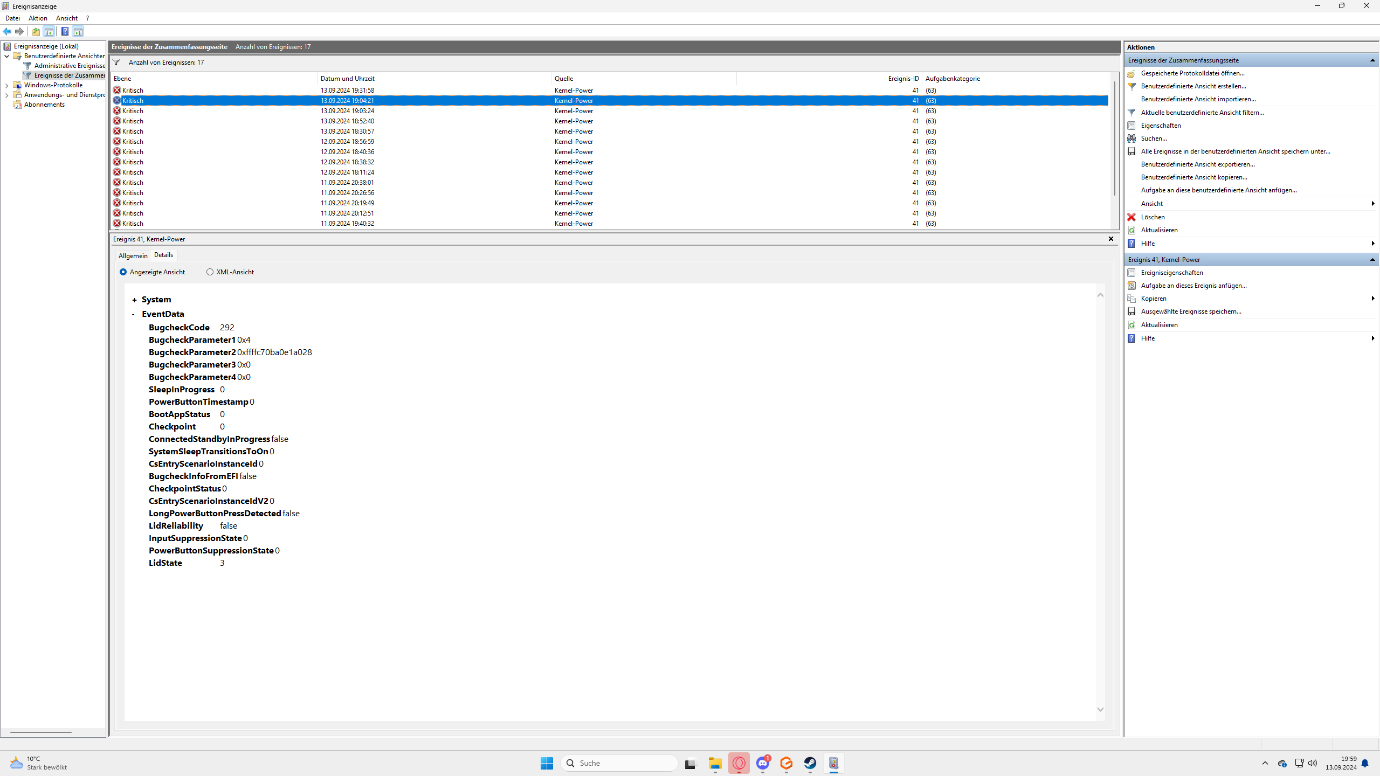The height and width of the screenshot is (776, 1380).
Task: Click the red Löschen X icon
Action: 1131,217
